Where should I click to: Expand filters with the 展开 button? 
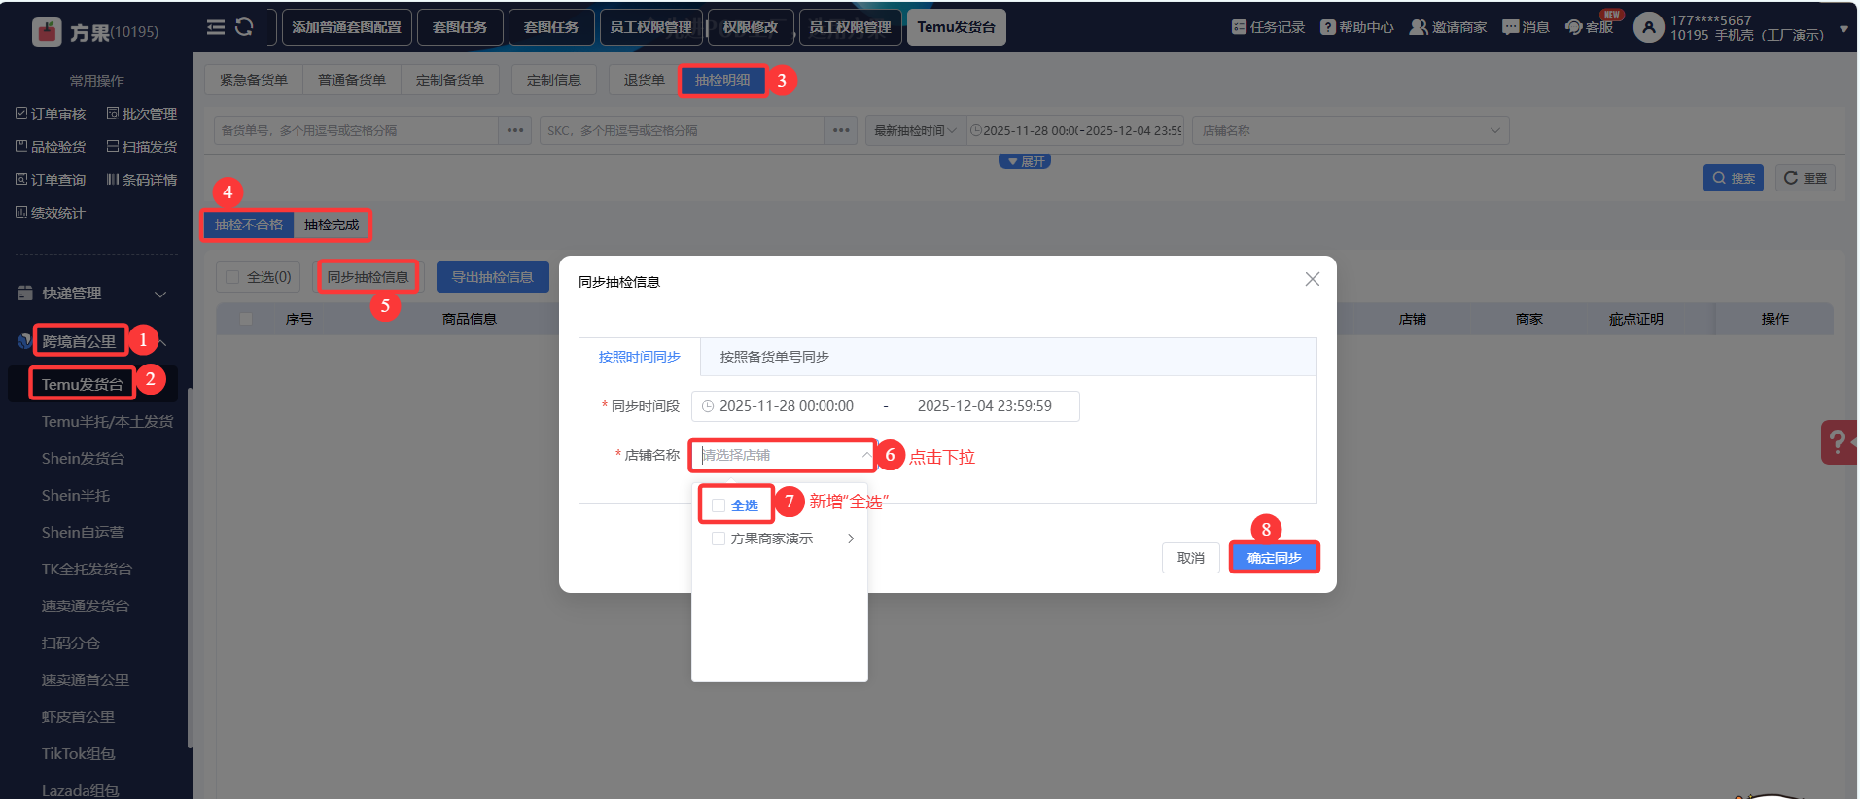click(x=1025, y=161)
